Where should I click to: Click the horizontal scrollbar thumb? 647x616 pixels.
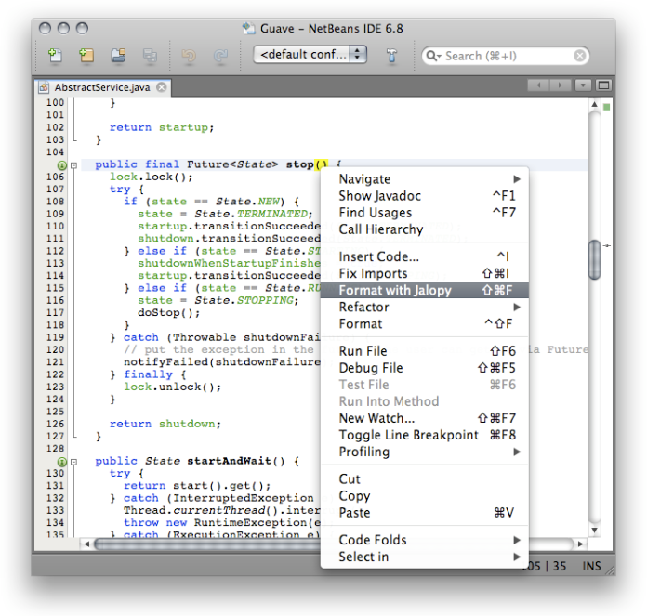pyautogui.click(x=208, y=544)
